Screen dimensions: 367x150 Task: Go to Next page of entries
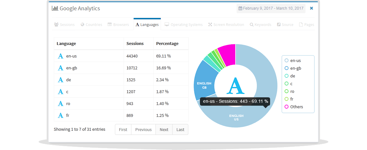coord(164,129)
